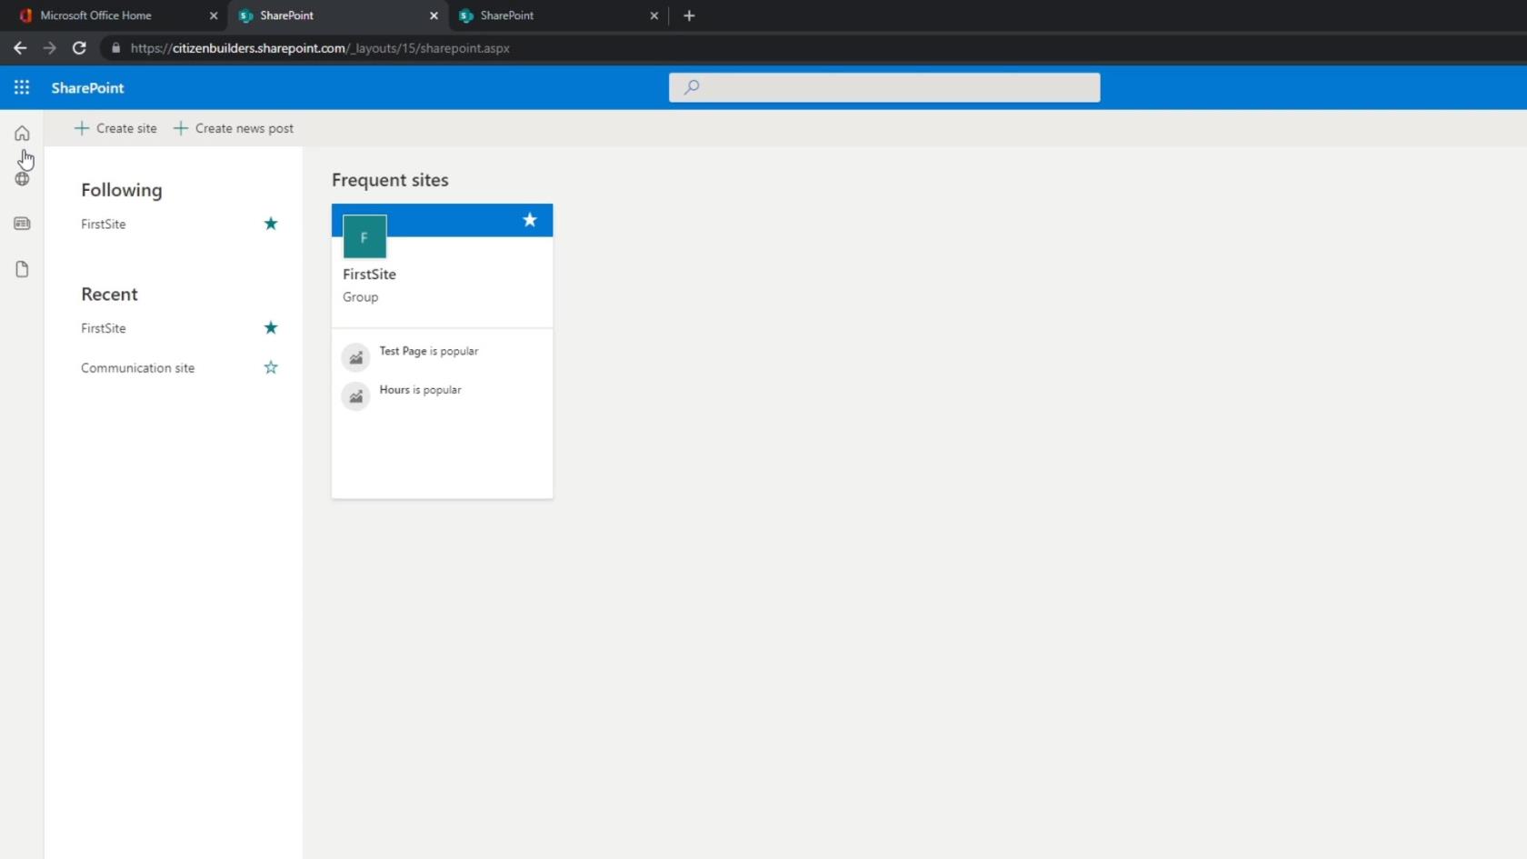This screenshot has height=859, width=1527.
Task: Toggle star for FirstSite under Recent
Action: [271, 328]
